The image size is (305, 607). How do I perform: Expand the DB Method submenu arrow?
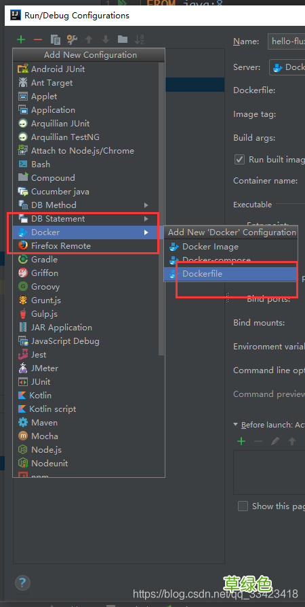(x=146, y=205)
